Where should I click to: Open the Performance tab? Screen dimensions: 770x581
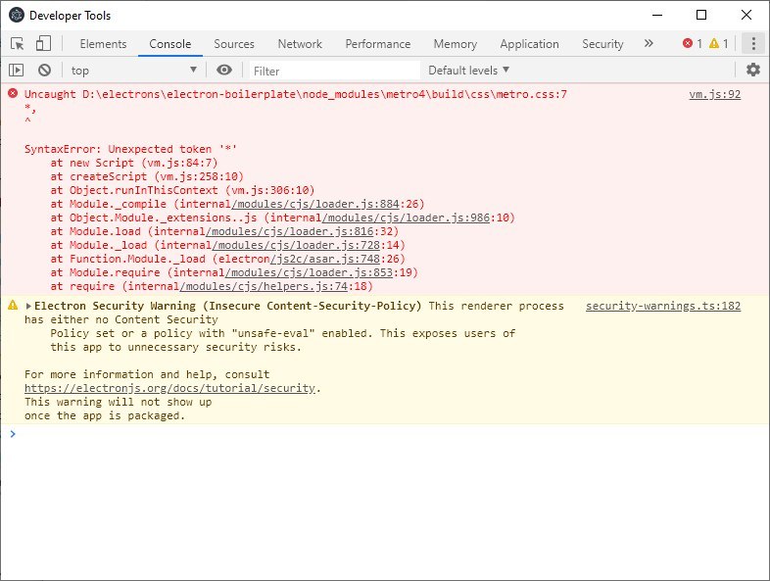pos(377,44)
